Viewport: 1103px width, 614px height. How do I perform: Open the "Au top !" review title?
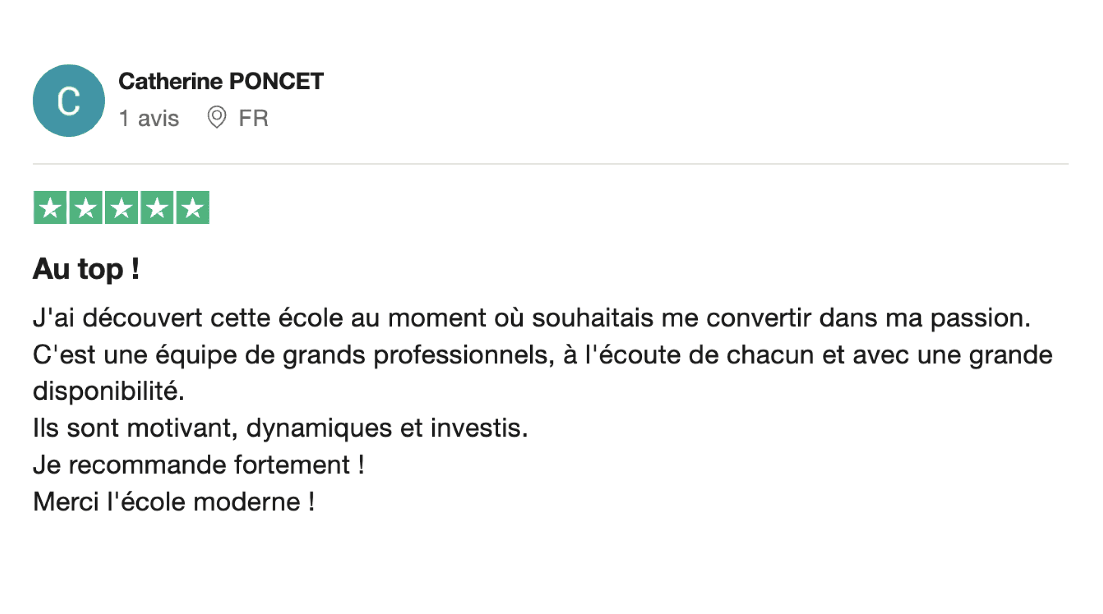[x=86, y=269]
